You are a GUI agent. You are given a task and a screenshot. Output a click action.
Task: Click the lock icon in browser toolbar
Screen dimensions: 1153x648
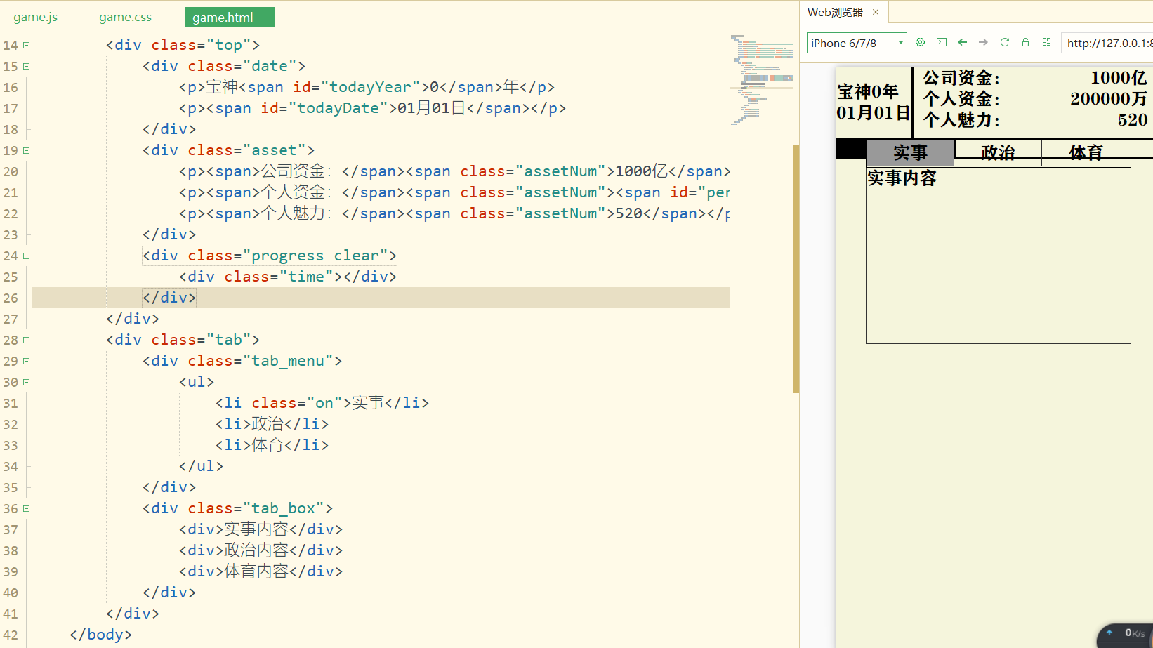click(x=1025, y=43)
